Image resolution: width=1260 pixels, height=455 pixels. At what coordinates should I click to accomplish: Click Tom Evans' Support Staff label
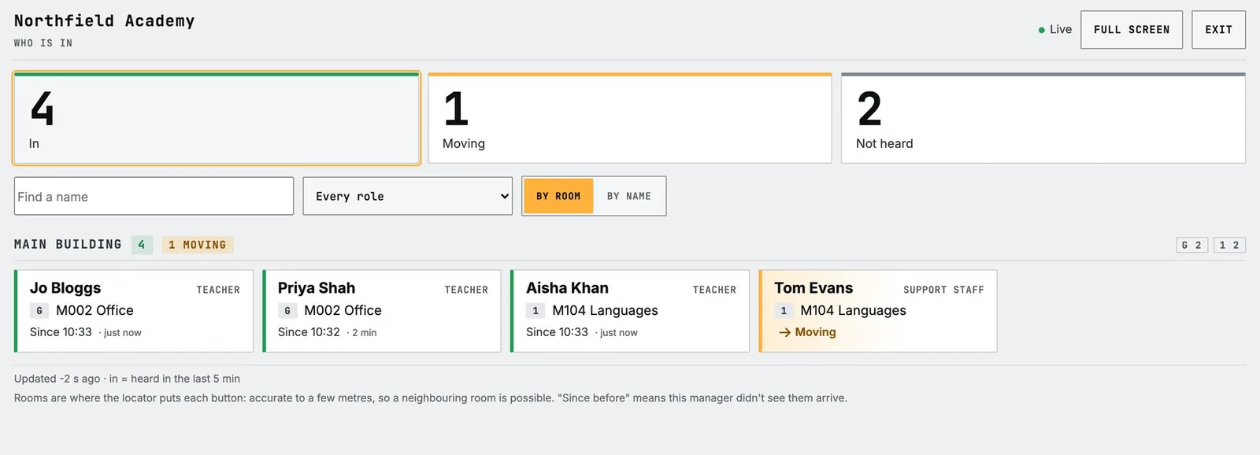tap(943, 290)
